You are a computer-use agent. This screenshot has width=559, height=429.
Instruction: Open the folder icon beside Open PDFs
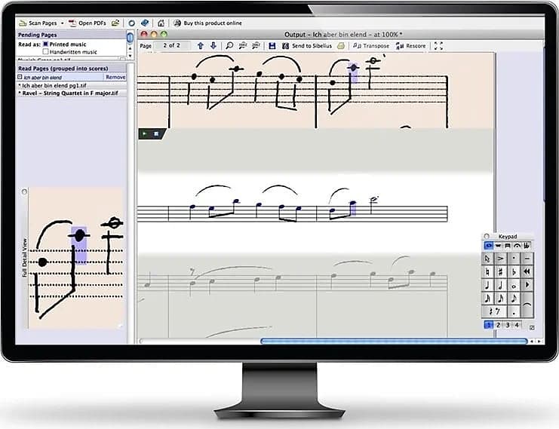tap(115, 23)
